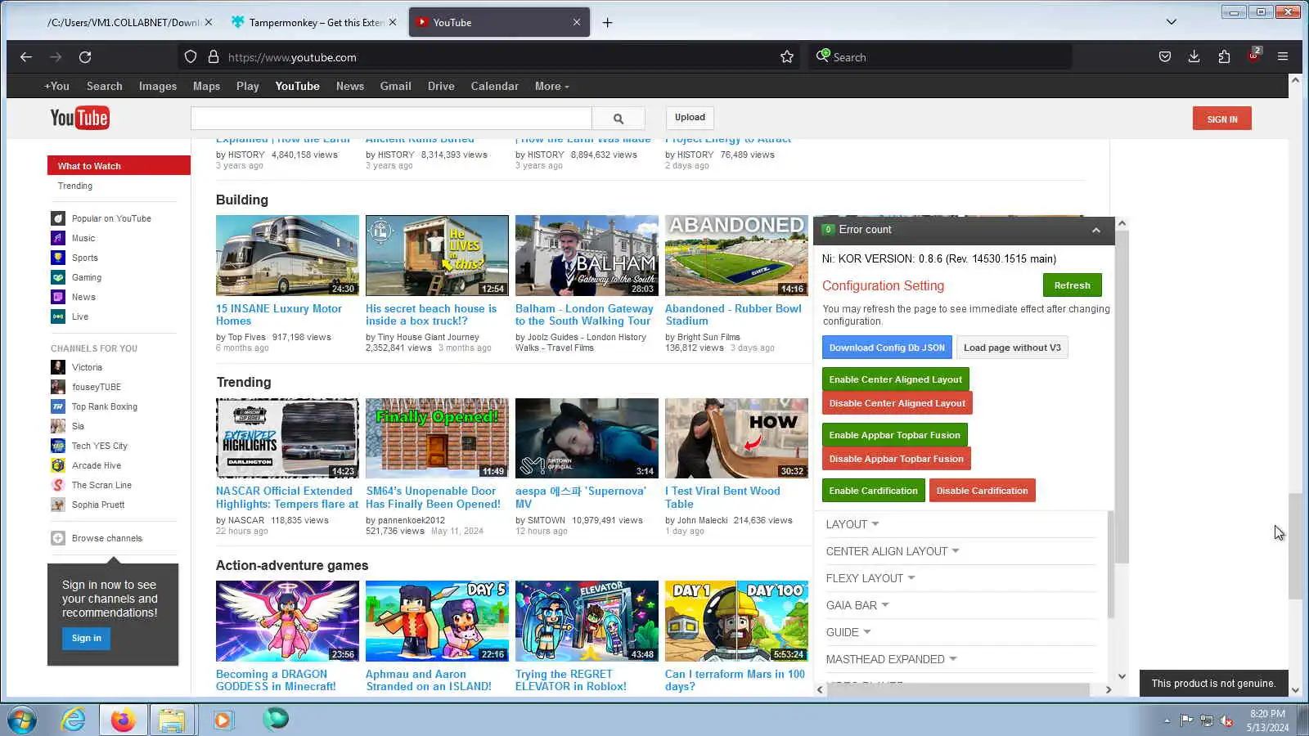This screenshot has height=736, width=1309.
Task: Open the Firefox downloads panel
Action: 1194,57
